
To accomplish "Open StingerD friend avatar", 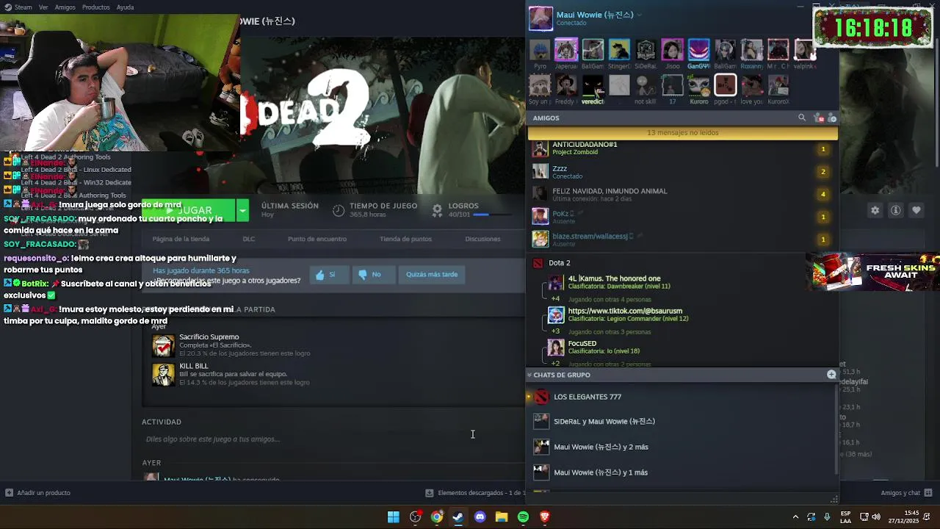I will tap(619, 50).
